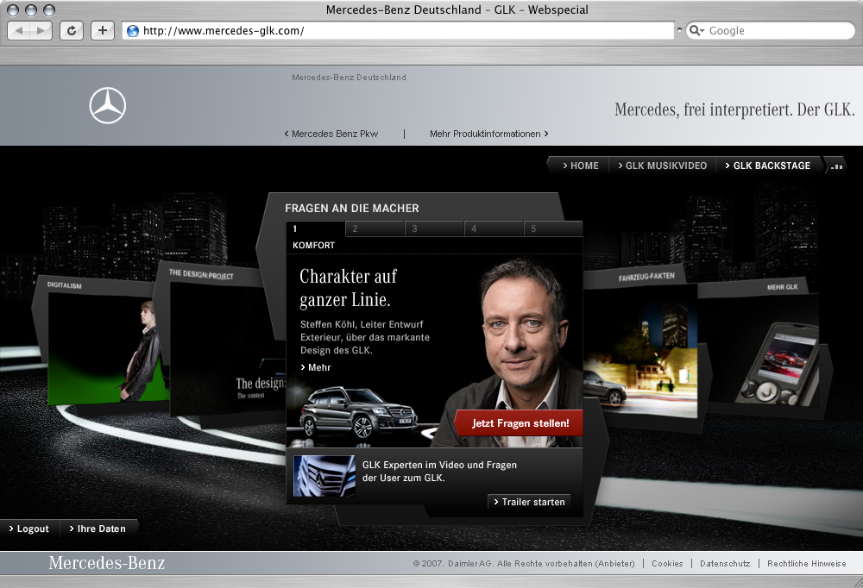The image size is (863, 588).
Task: Click the red Jetzt Fragen stellen button
Action: [x=519, y=423]
